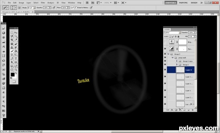Toggle Quick Mask mode button
This screenshot has width=220, height=133.
coord(14,82)
